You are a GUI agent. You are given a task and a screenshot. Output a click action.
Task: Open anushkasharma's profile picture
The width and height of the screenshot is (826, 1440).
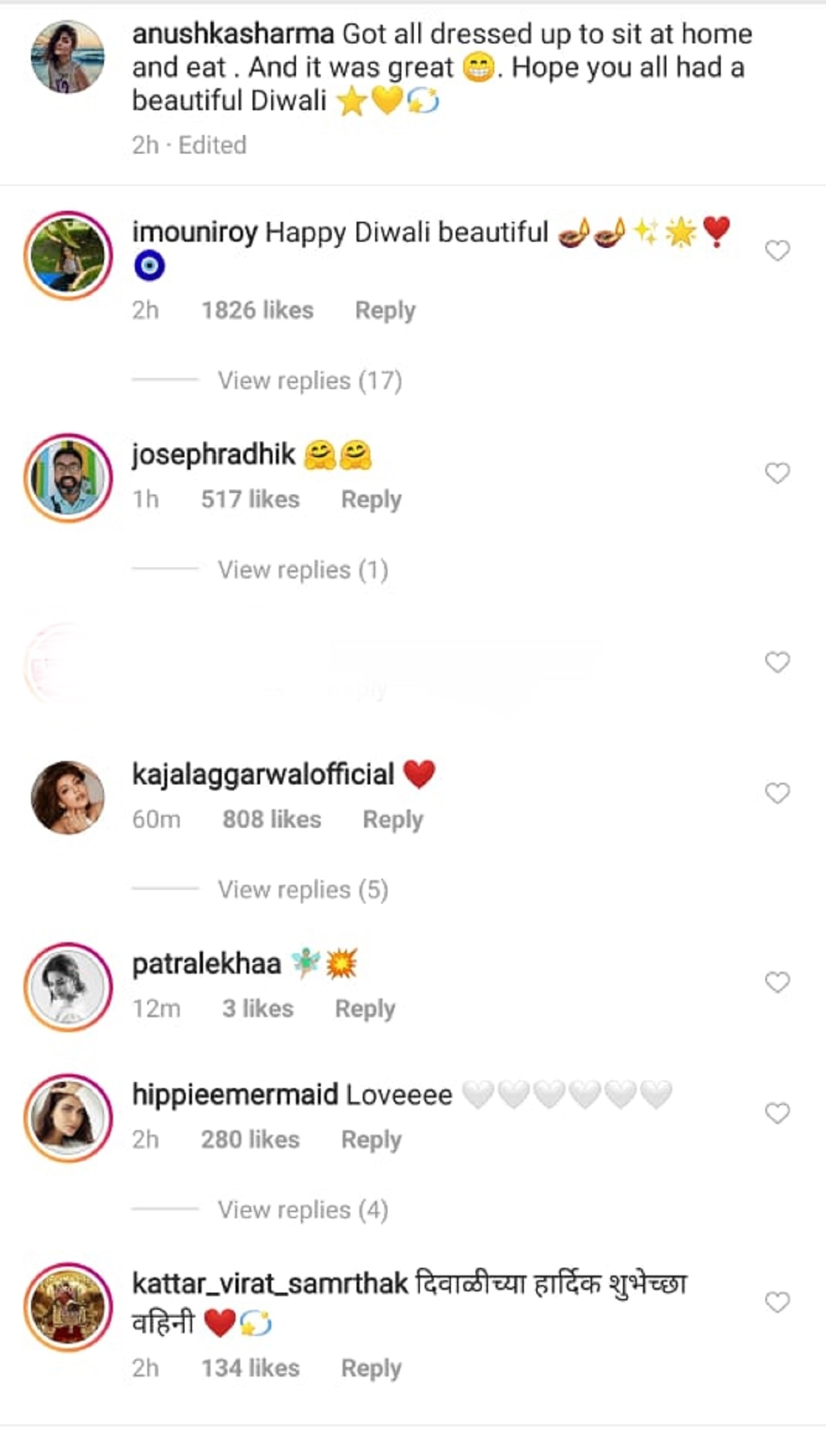[x=67, y=56]
